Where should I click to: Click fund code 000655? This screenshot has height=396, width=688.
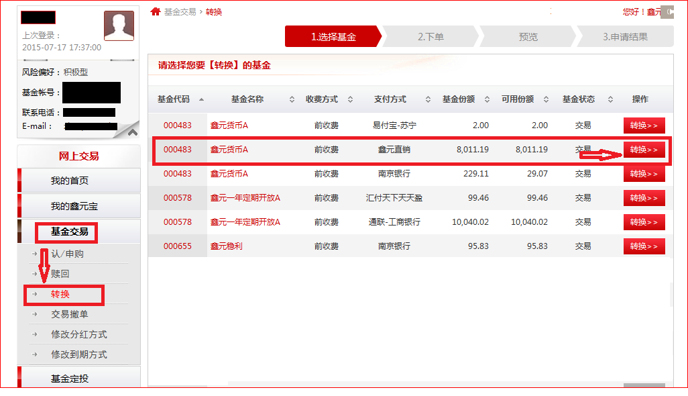tap(178, 246)
